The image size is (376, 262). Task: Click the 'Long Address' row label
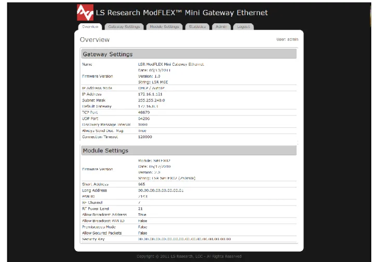(94, 191)
